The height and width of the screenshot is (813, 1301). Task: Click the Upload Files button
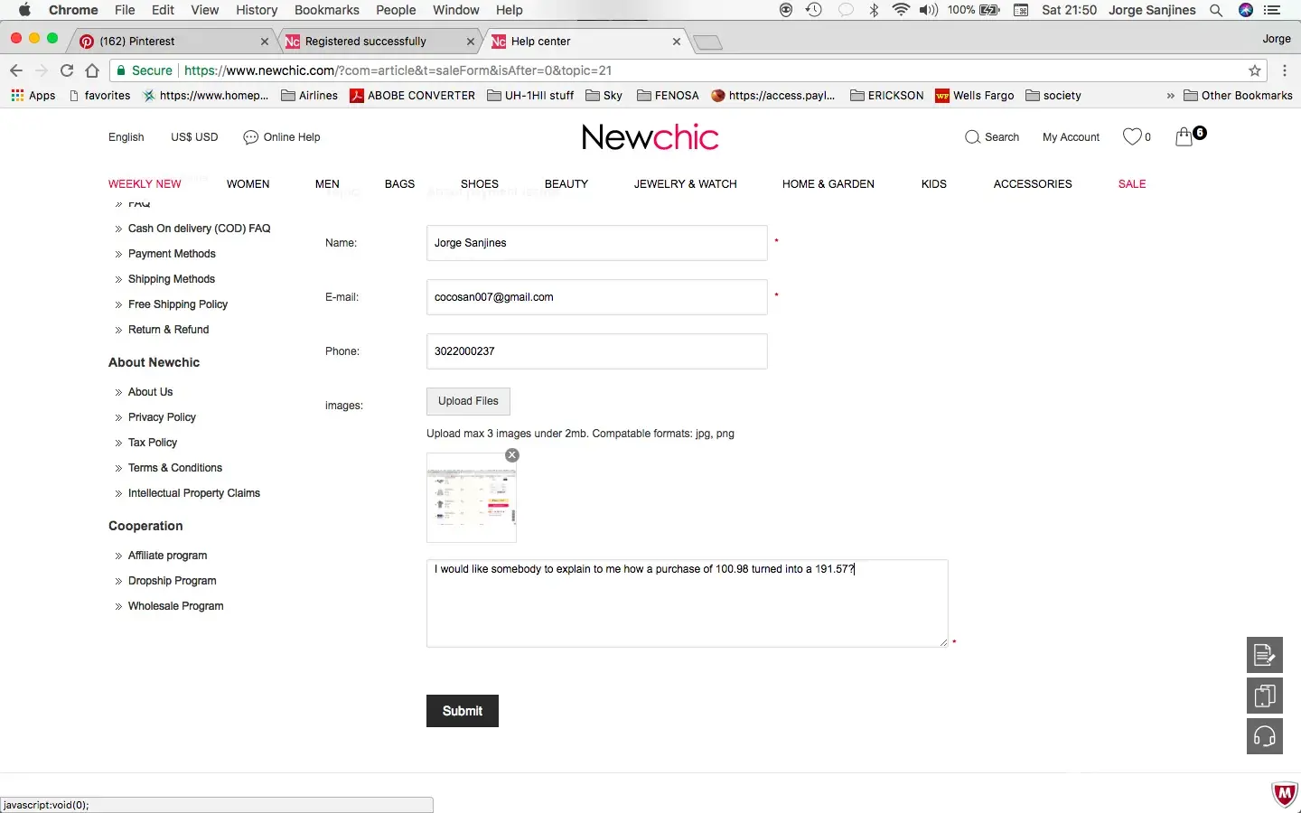[x=468, y=401]
